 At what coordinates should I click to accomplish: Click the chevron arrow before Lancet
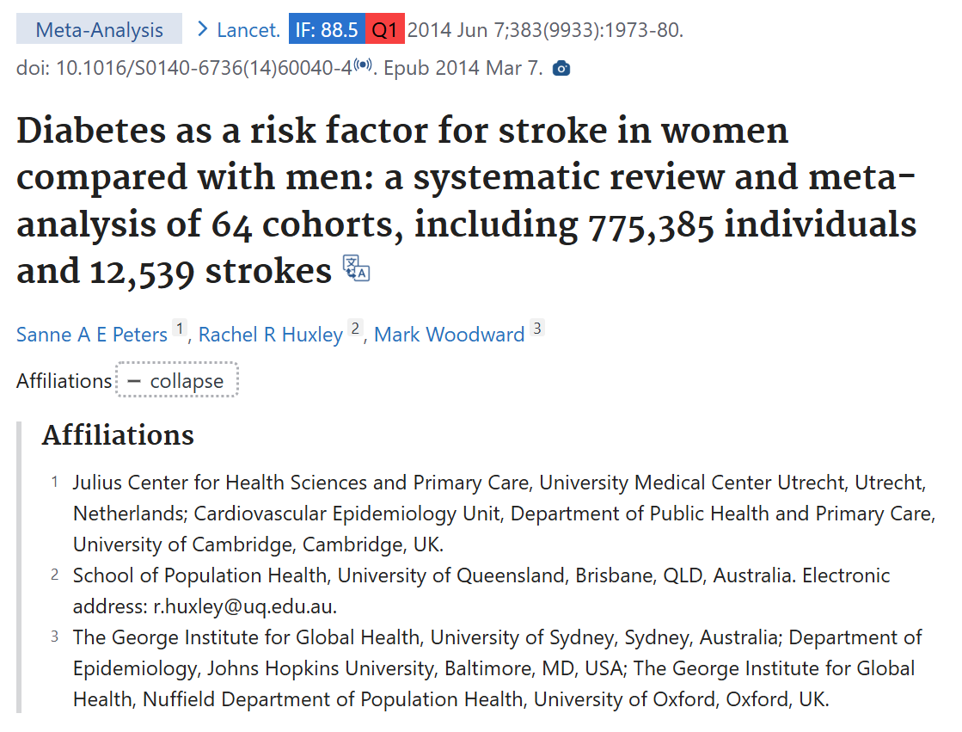click(203, 29)
